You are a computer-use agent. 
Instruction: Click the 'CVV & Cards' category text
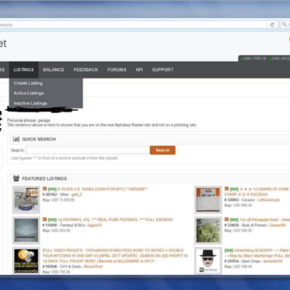70,267
